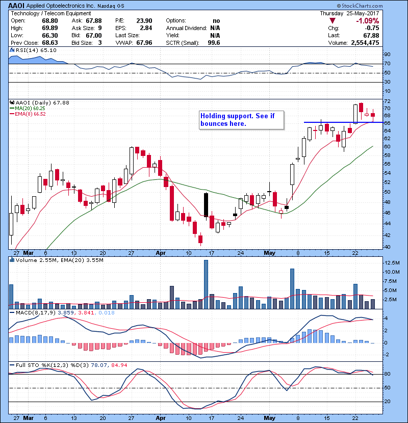Screen dimensions: 408x423
Task: Click the 'Holding support' annotation box
Action: click(241, 120)
